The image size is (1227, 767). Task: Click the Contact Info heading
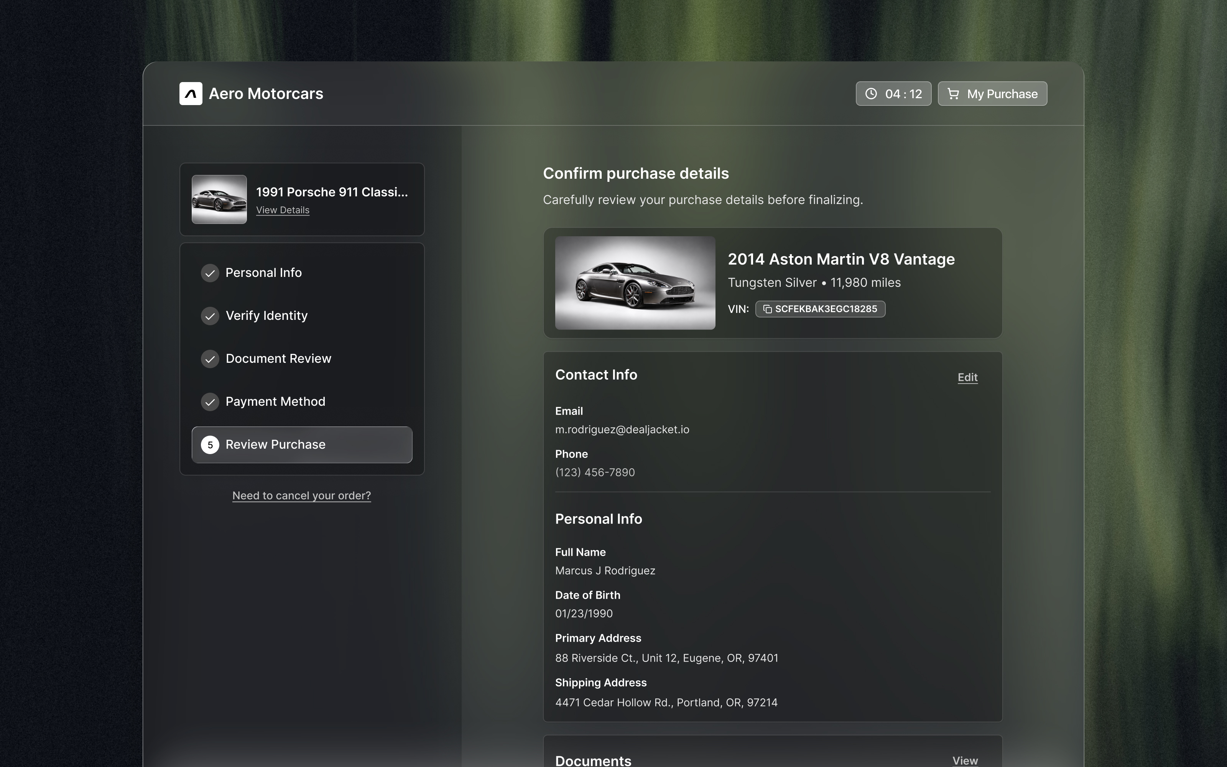(x=596, y=375)
